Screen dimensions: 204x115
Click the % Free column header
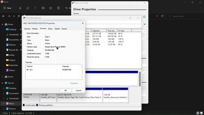(124, 31)
